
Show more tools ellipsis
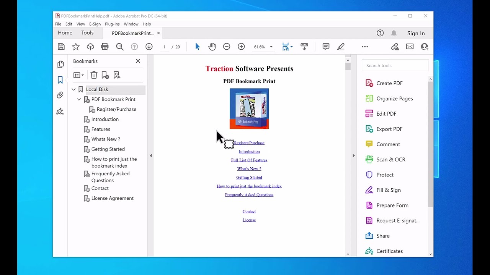click(365, 47)
